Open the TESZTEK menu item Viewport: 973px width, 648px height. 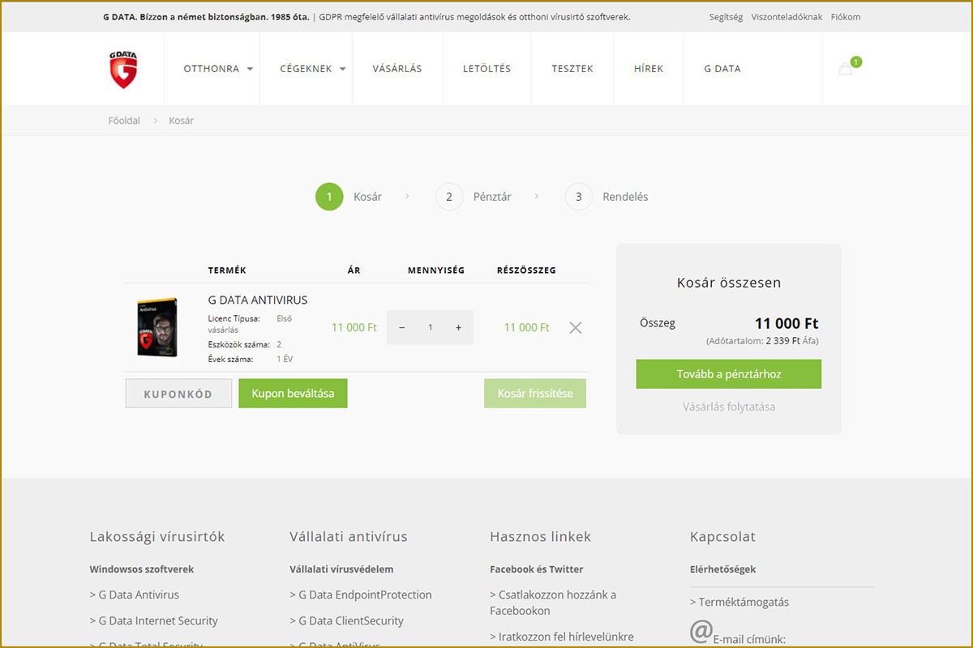(x=572, y=69)
